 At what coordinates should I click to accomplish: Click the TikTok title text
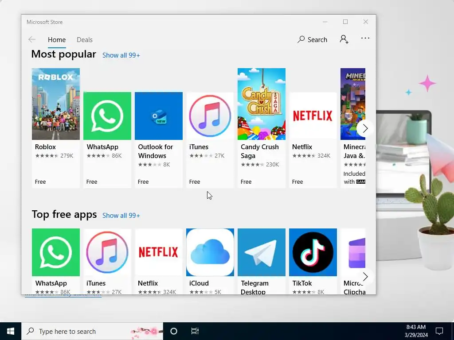click(x=302, y=283)
